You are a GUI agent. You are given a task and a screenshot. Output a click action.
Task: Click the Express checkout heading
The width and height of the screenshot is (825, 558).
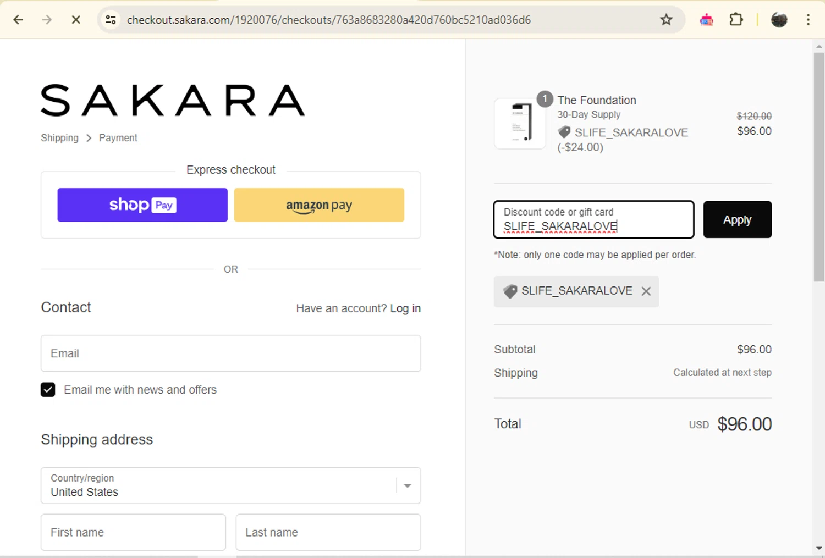click(x=231, y=170)
